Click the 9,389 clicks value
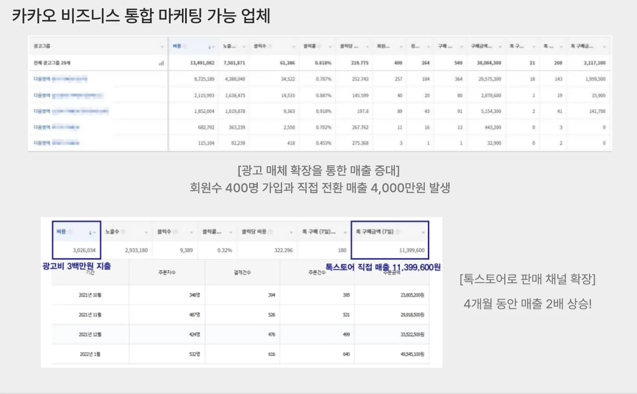 click(186, 250)
